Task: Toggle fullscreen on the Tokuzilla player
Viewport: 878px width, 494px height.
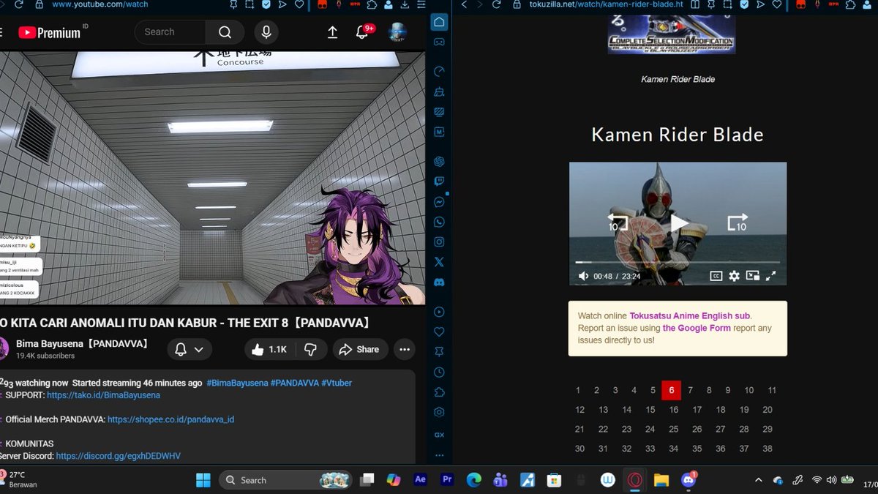Action: pos(770,276)
